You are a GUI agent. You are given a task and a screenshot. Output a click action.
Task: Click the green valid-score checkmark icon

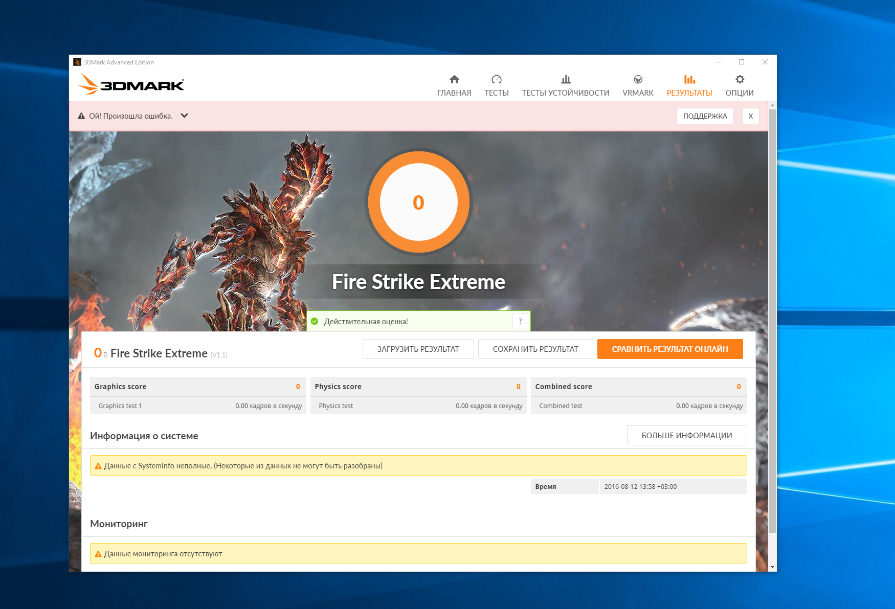[315, 321]
